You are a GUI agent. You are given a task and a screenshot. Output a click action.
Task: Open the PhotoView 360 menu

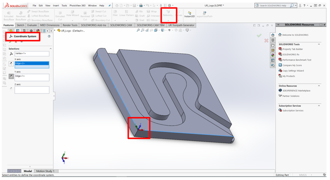coord(78,5)
